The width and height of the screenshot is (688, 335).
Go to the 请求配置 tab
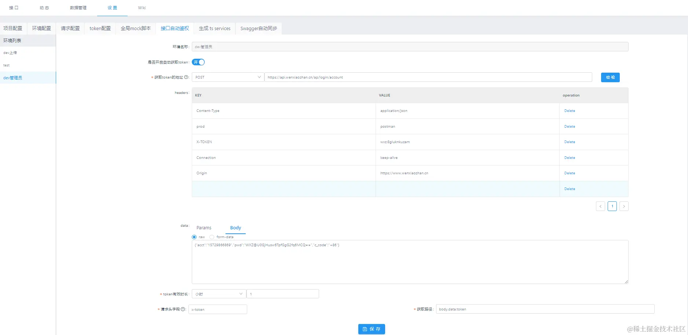click(x=70, y=28)
